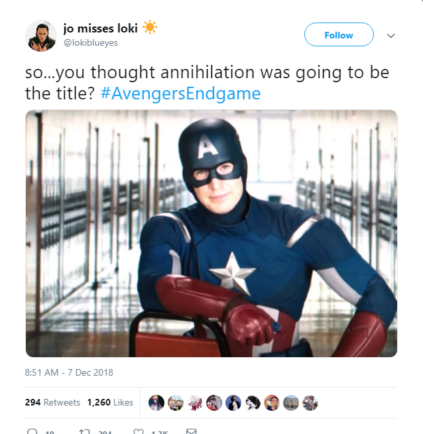Open the last liker's avatar in row

310,403
